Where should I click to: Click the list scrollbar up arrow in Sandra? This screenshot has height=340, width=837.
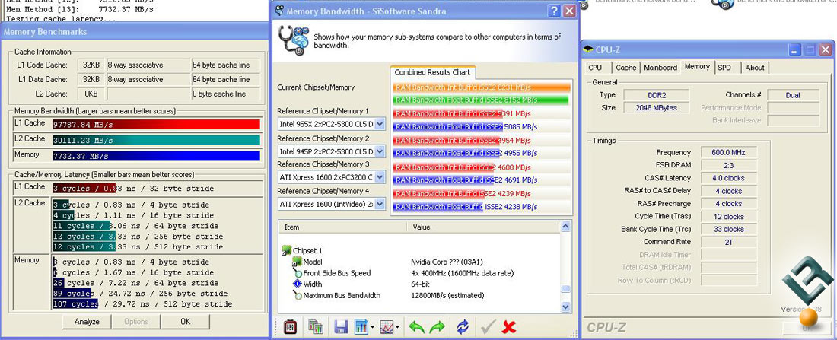[566, 227]
